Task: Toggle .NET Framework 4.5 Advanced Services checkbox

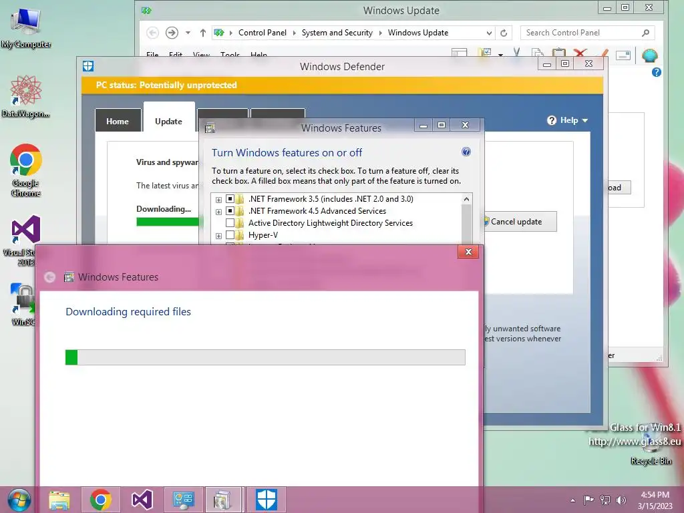Action: coord(230,211)
